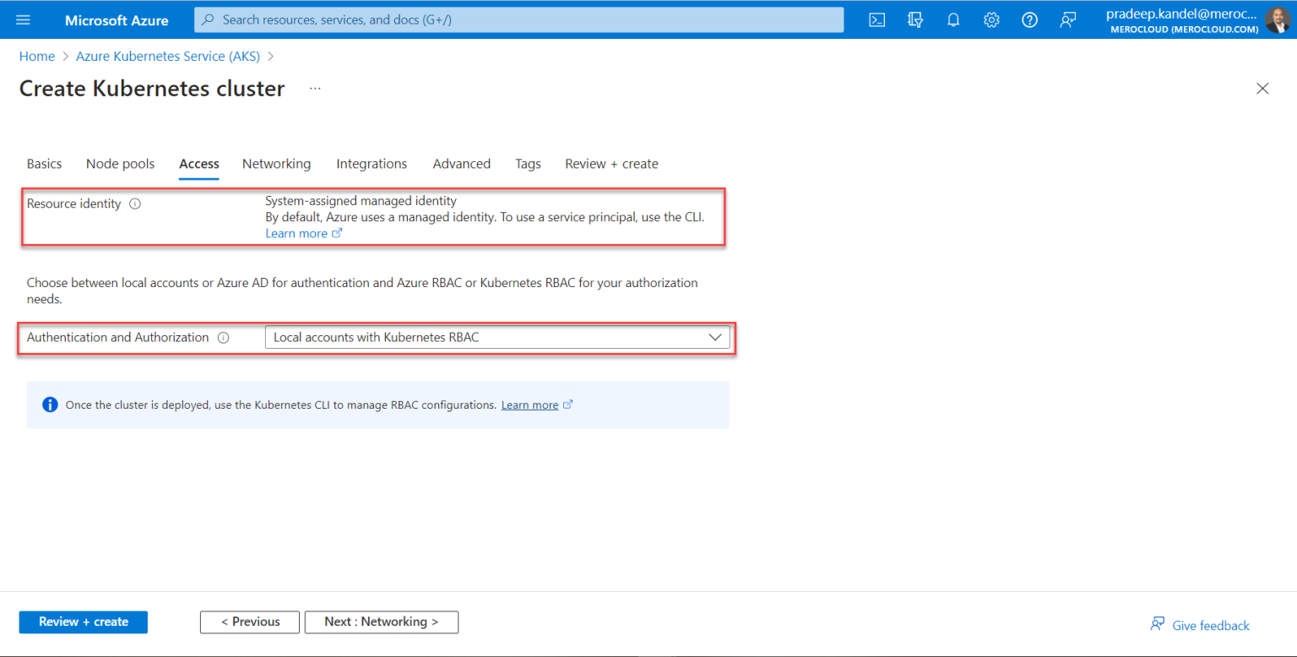Click the Review + create button

pos(83,622)
